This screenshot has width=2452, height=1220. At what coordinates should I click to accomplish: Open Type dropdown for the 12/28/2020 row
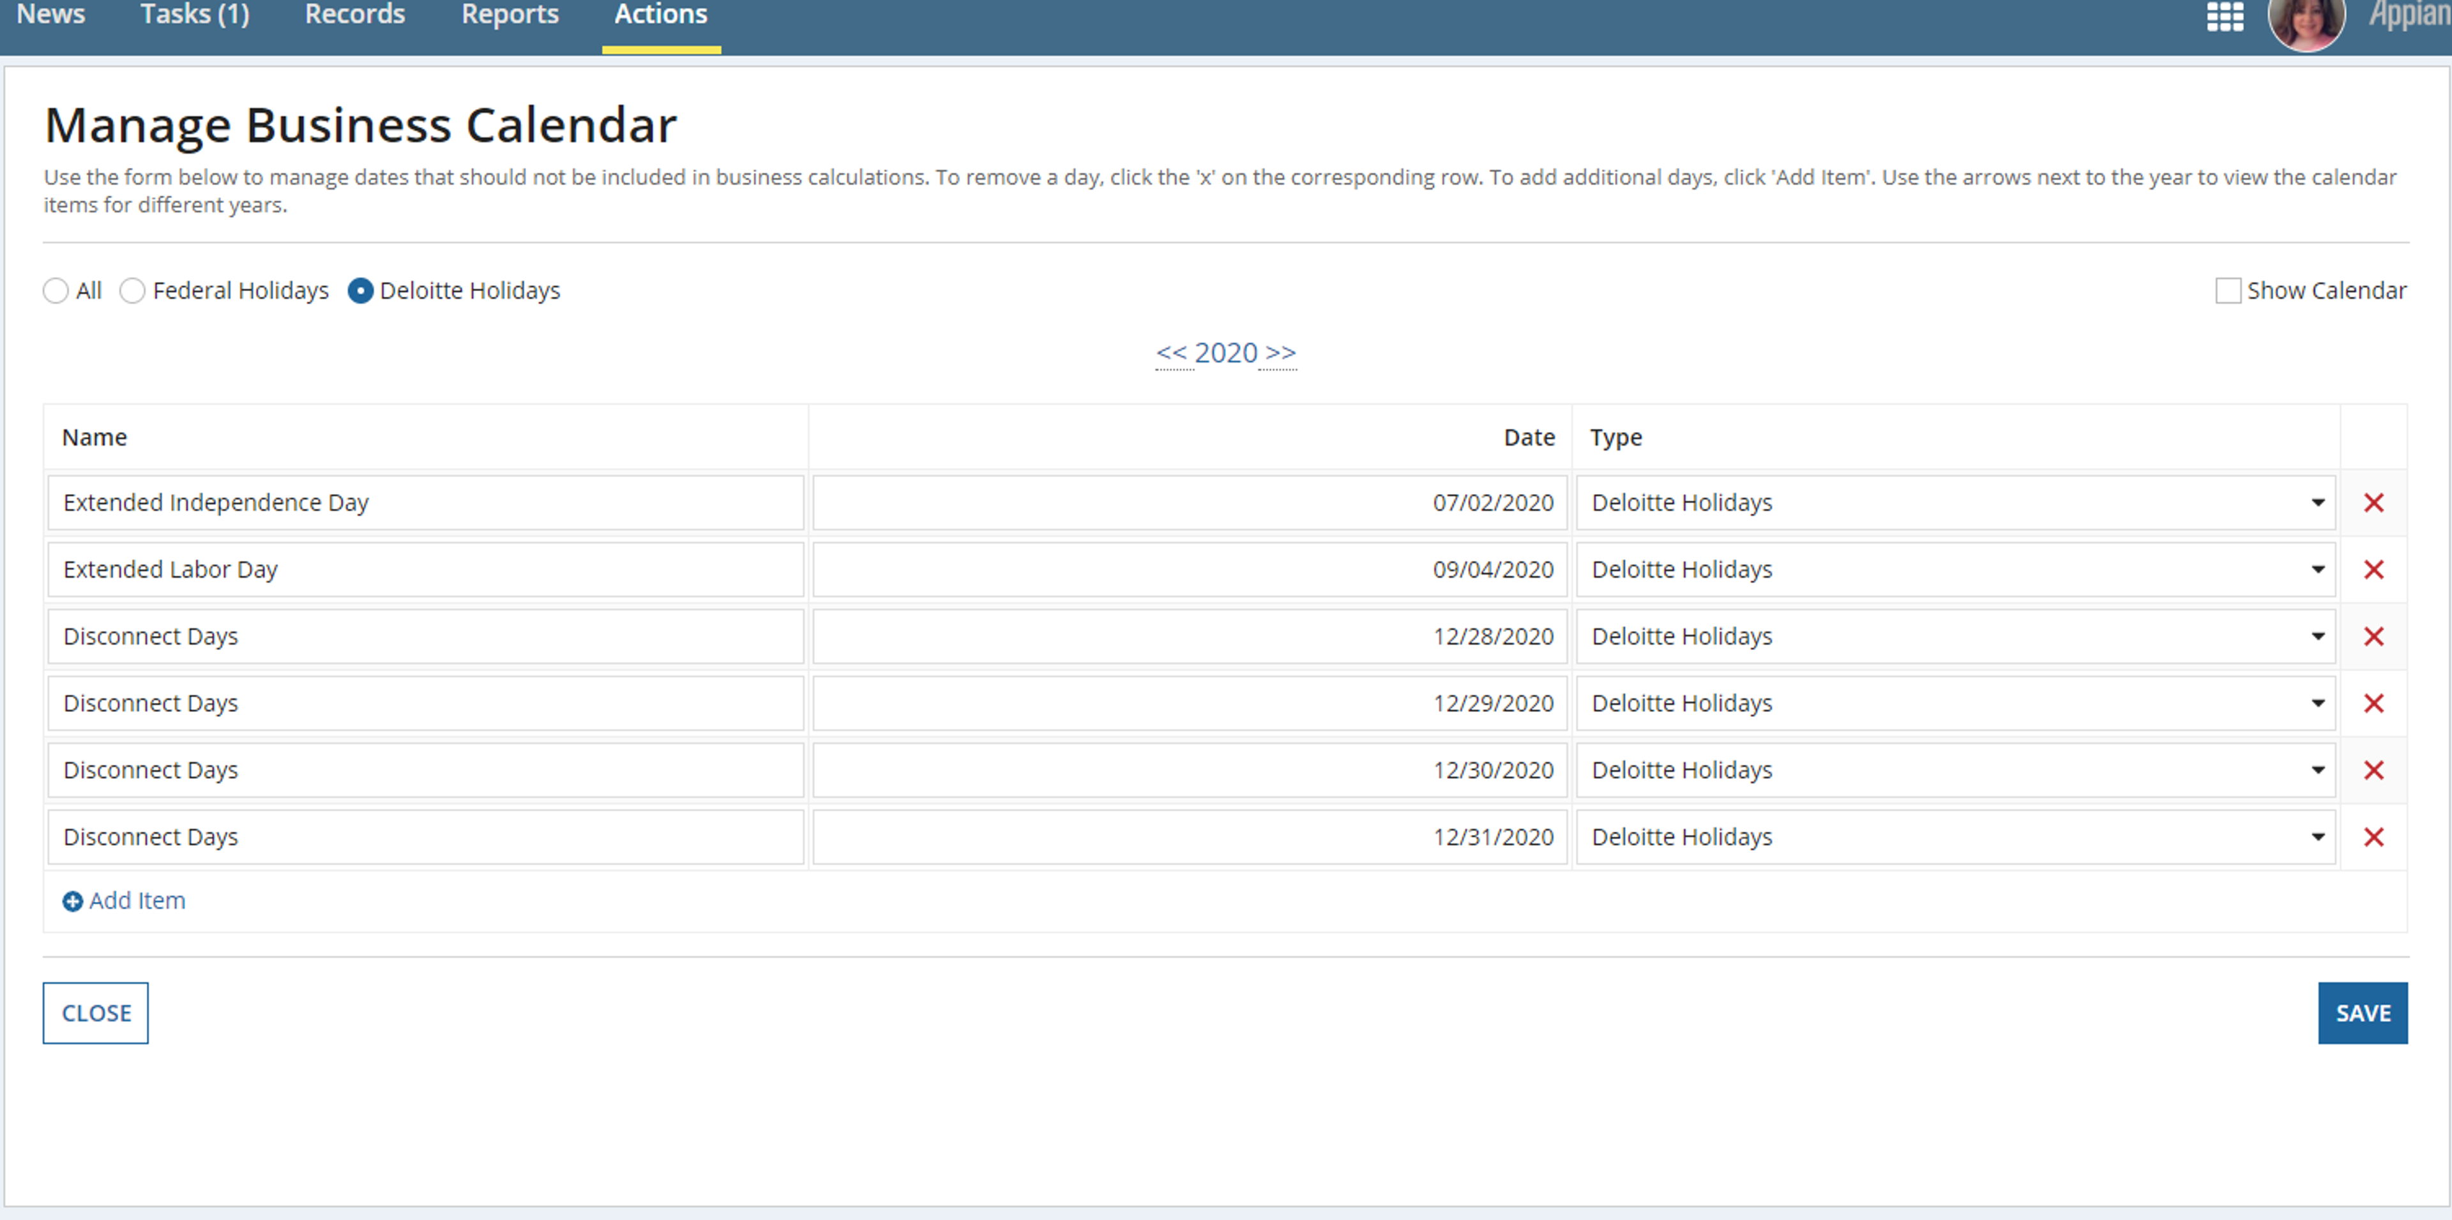coord(1955,636)
